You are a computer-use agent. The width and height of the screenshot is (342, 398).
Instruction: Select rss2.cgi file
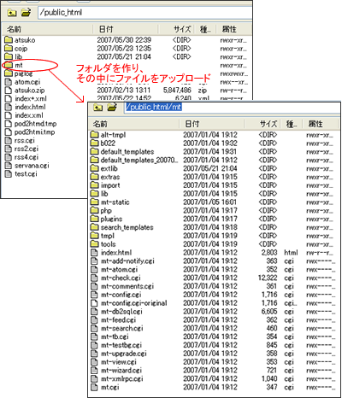[22, 149]
